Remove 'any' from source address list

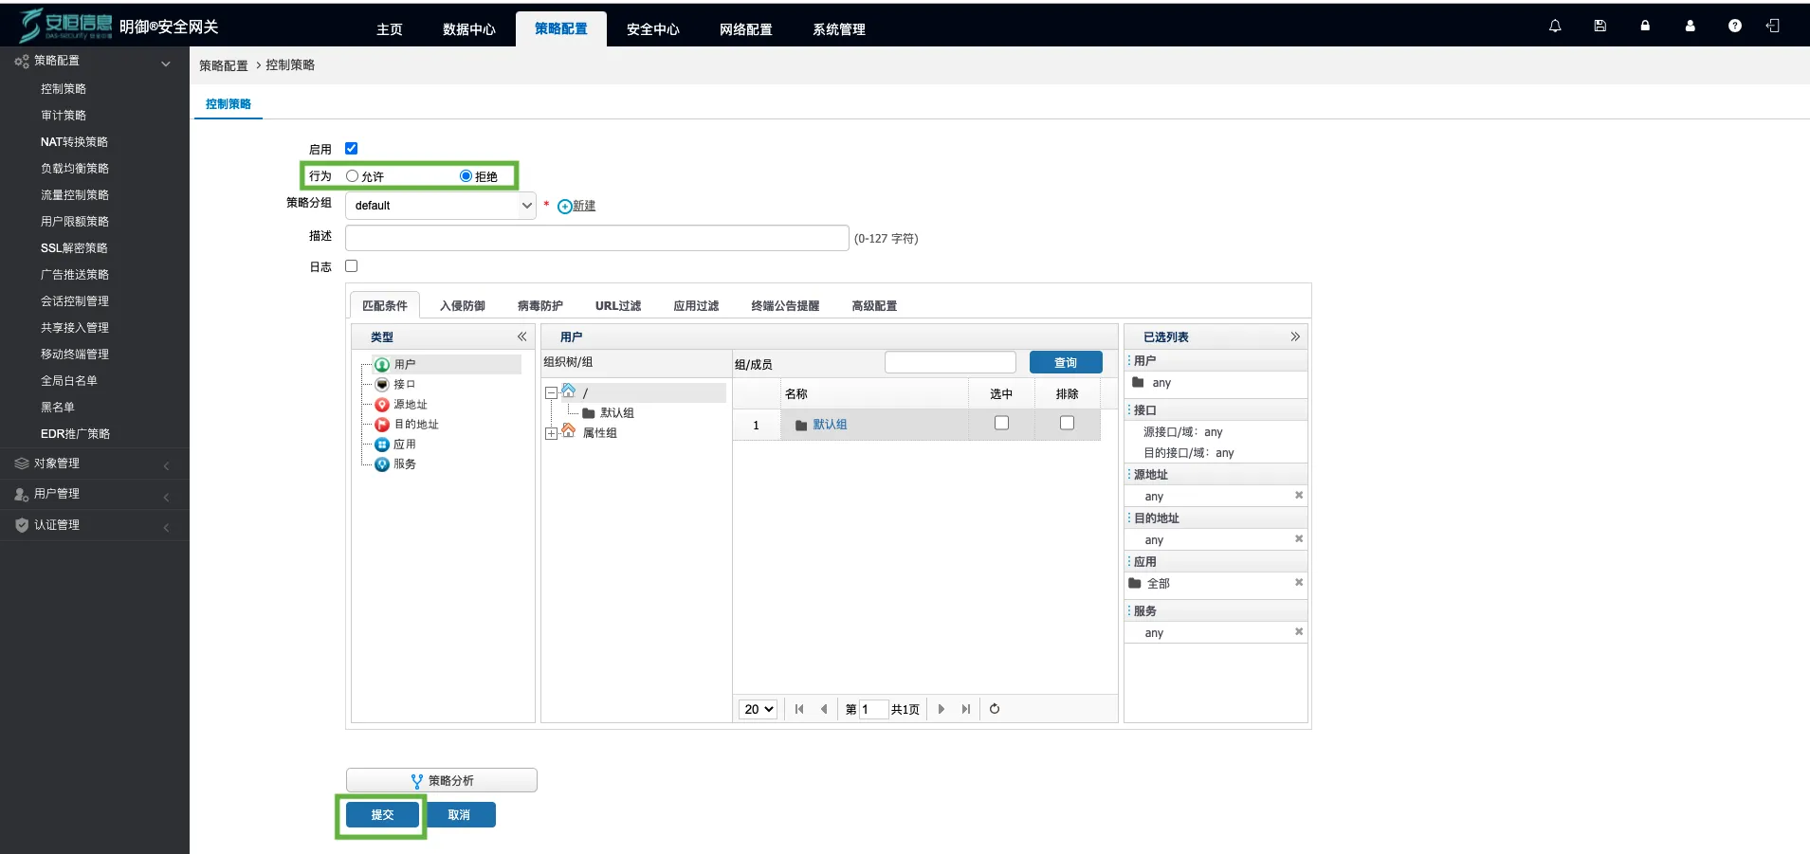click(x=1299, y=495)
